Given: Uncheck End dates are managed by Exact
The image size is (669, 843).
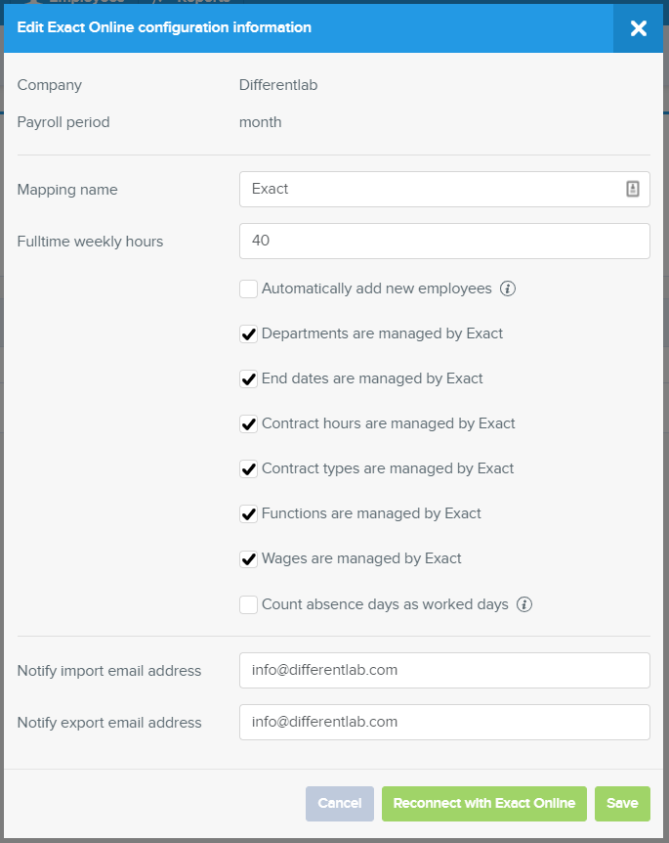Looking at the screenshot, I should coord(248,379).
